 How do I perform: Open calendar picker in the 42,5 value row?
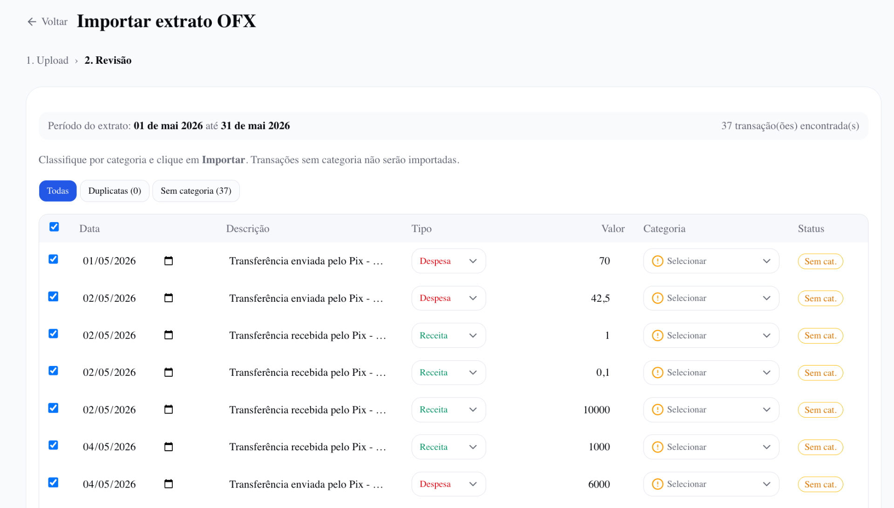point(169,298)
